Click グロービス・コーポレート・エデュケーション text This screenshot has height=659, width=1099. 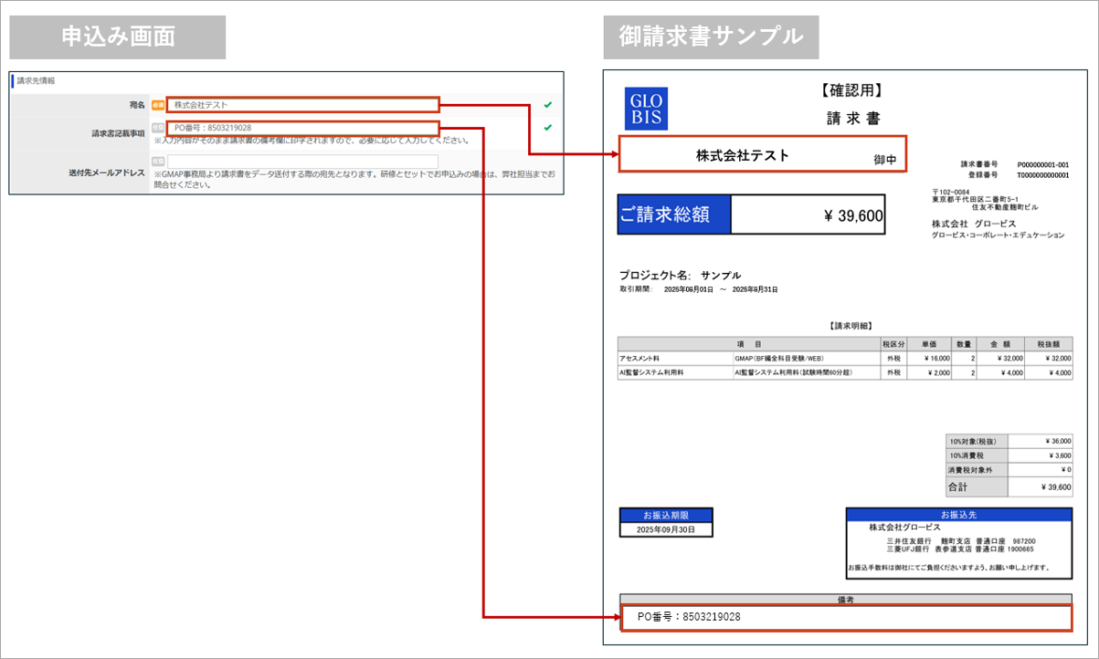[998, 235]
